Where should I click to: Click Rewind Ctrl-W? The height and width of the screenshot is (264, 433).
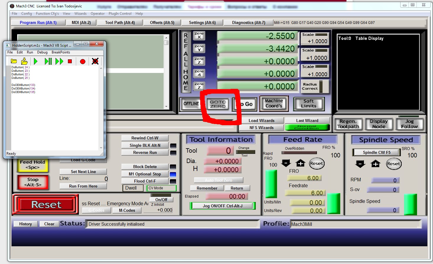[145, 138]
